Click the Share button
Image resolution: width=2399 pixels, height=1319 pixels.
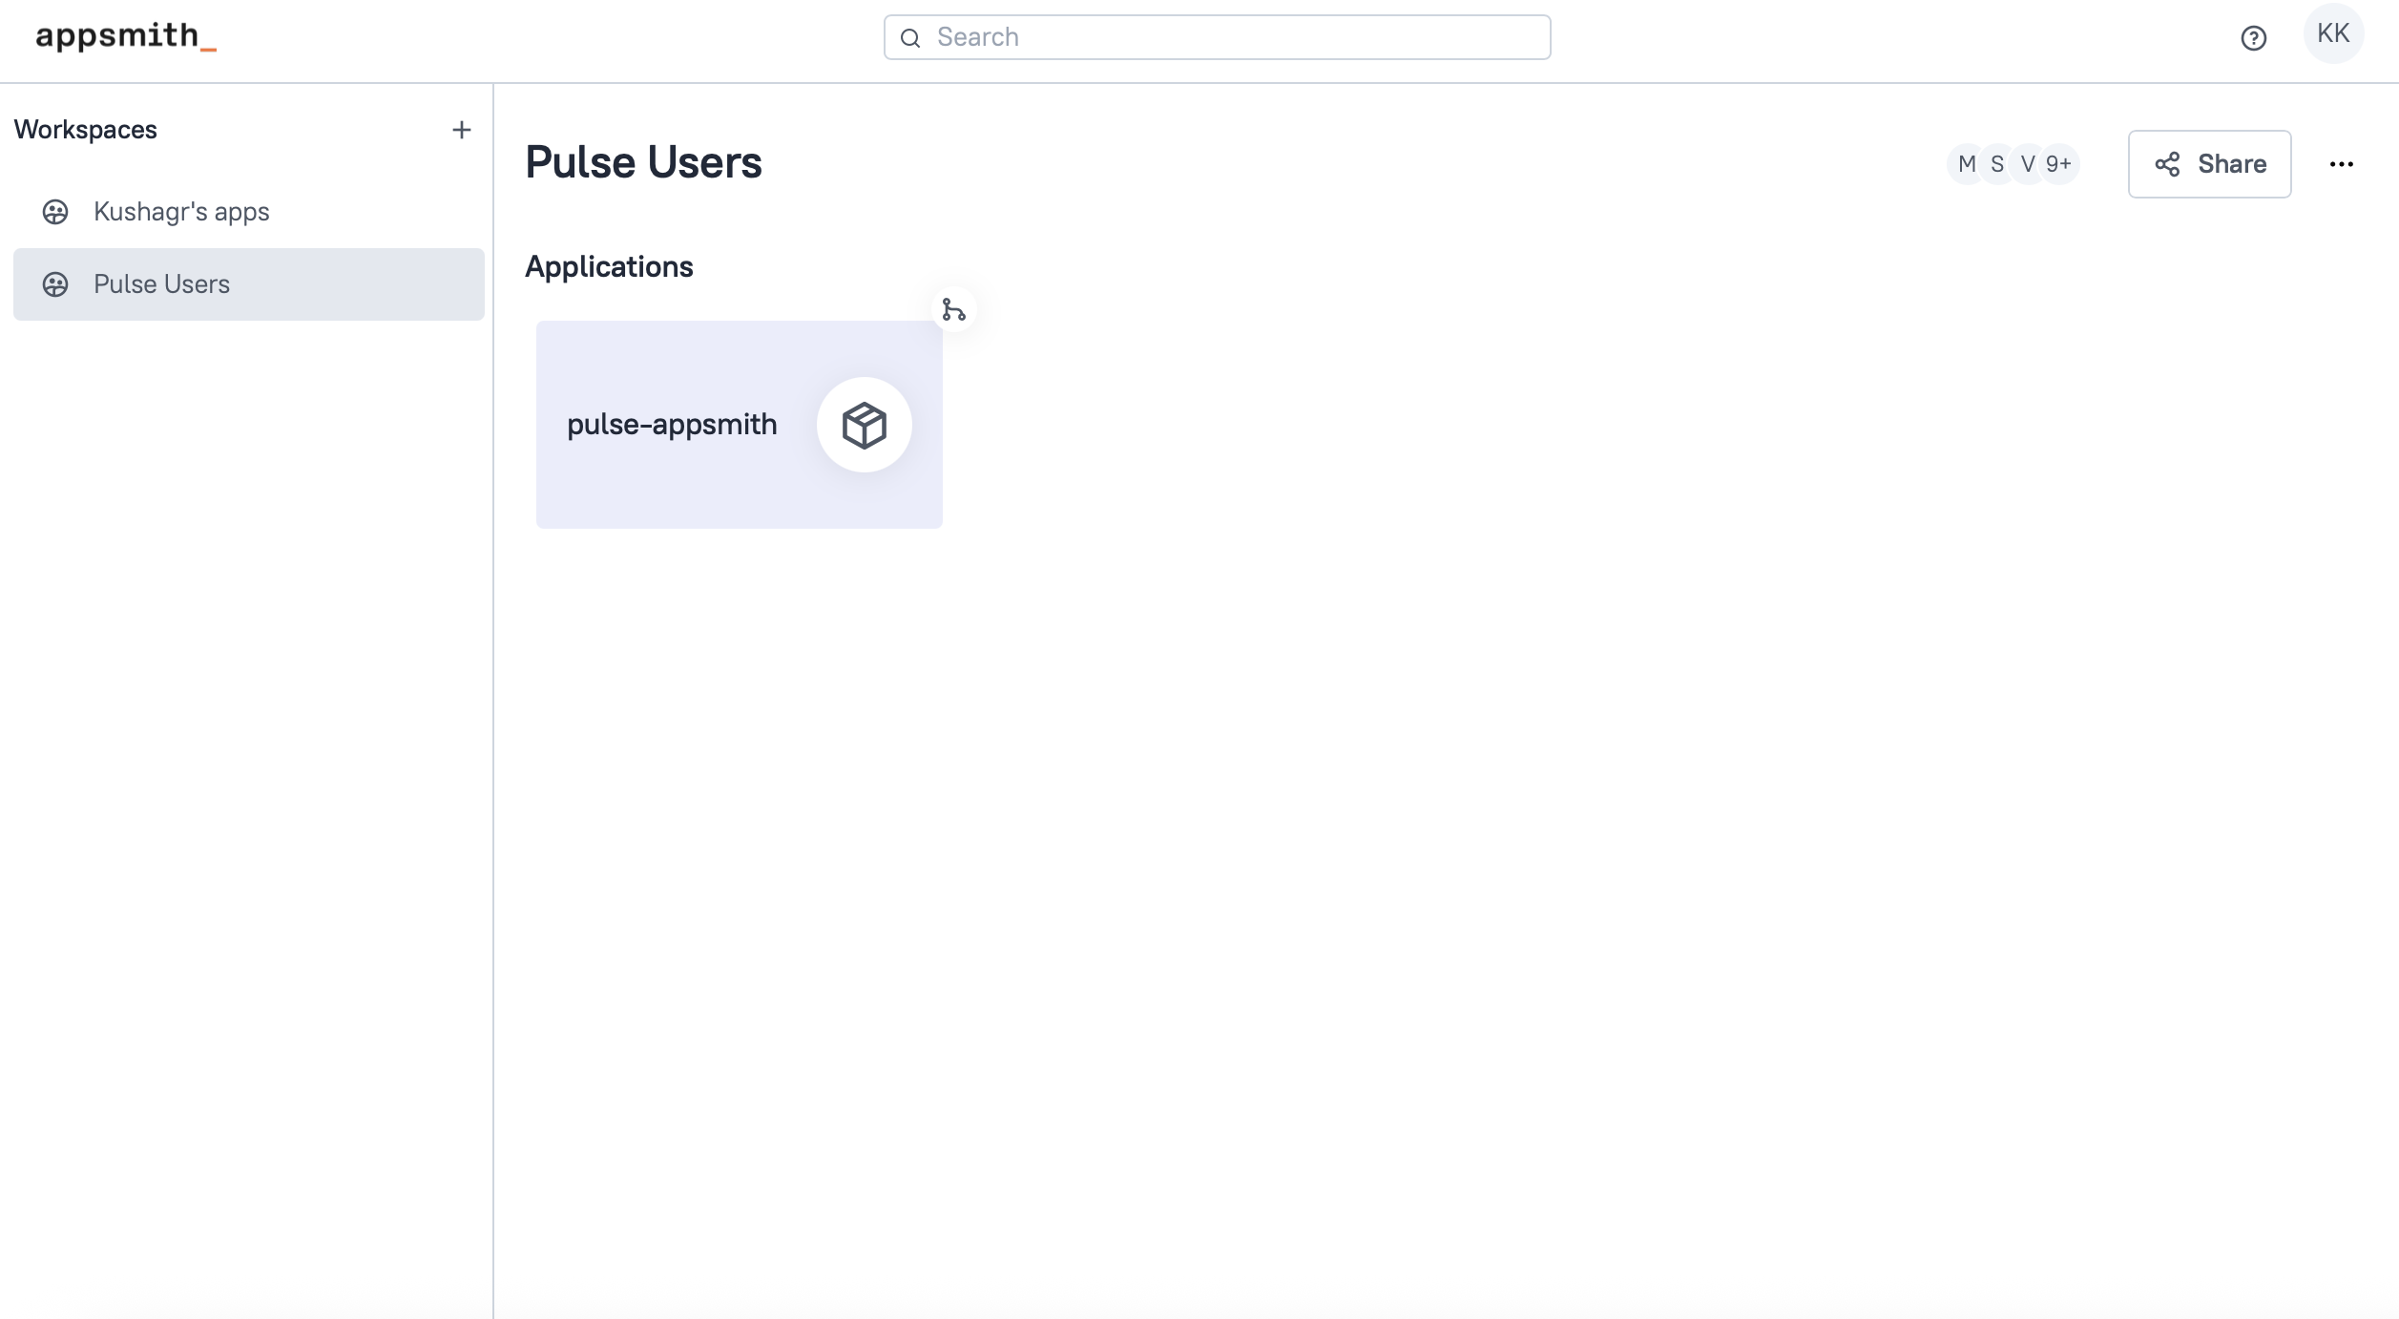click(2209, 164)
